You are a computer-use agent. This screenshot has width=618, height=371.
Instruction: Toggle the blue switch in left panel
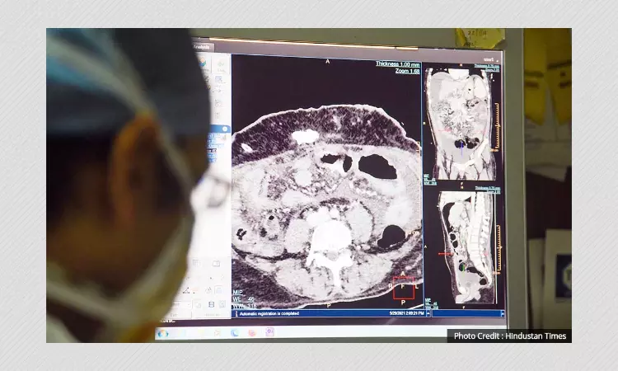[224, 129]
